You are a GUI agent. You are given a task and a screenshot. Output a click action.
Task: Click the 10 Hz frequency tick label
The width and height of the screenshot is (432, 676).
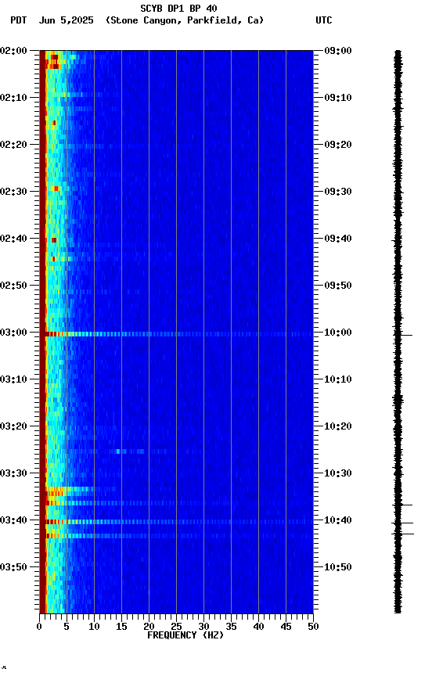pos(94,627)
